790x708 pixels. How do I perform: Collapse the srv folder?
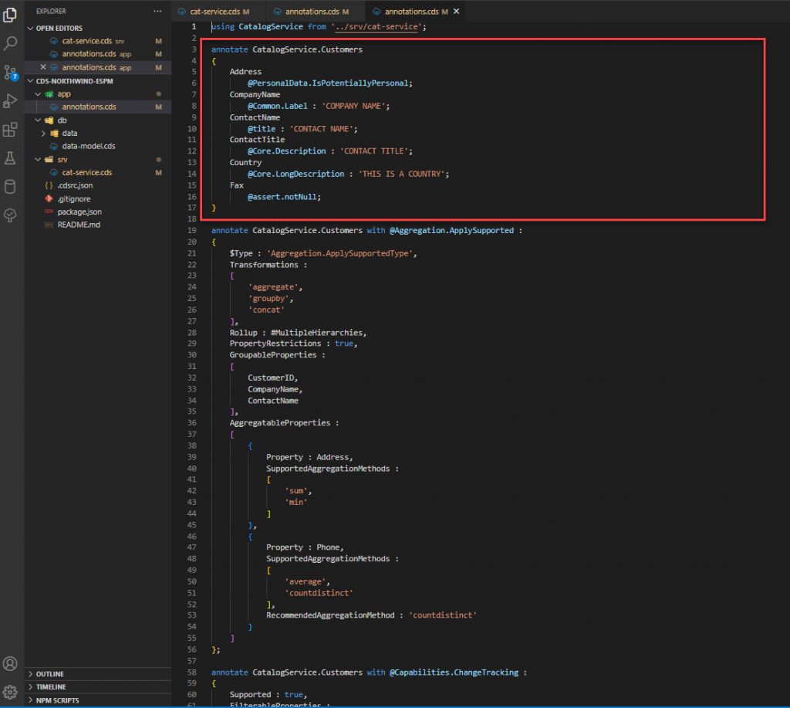click(x=38, y=159)
